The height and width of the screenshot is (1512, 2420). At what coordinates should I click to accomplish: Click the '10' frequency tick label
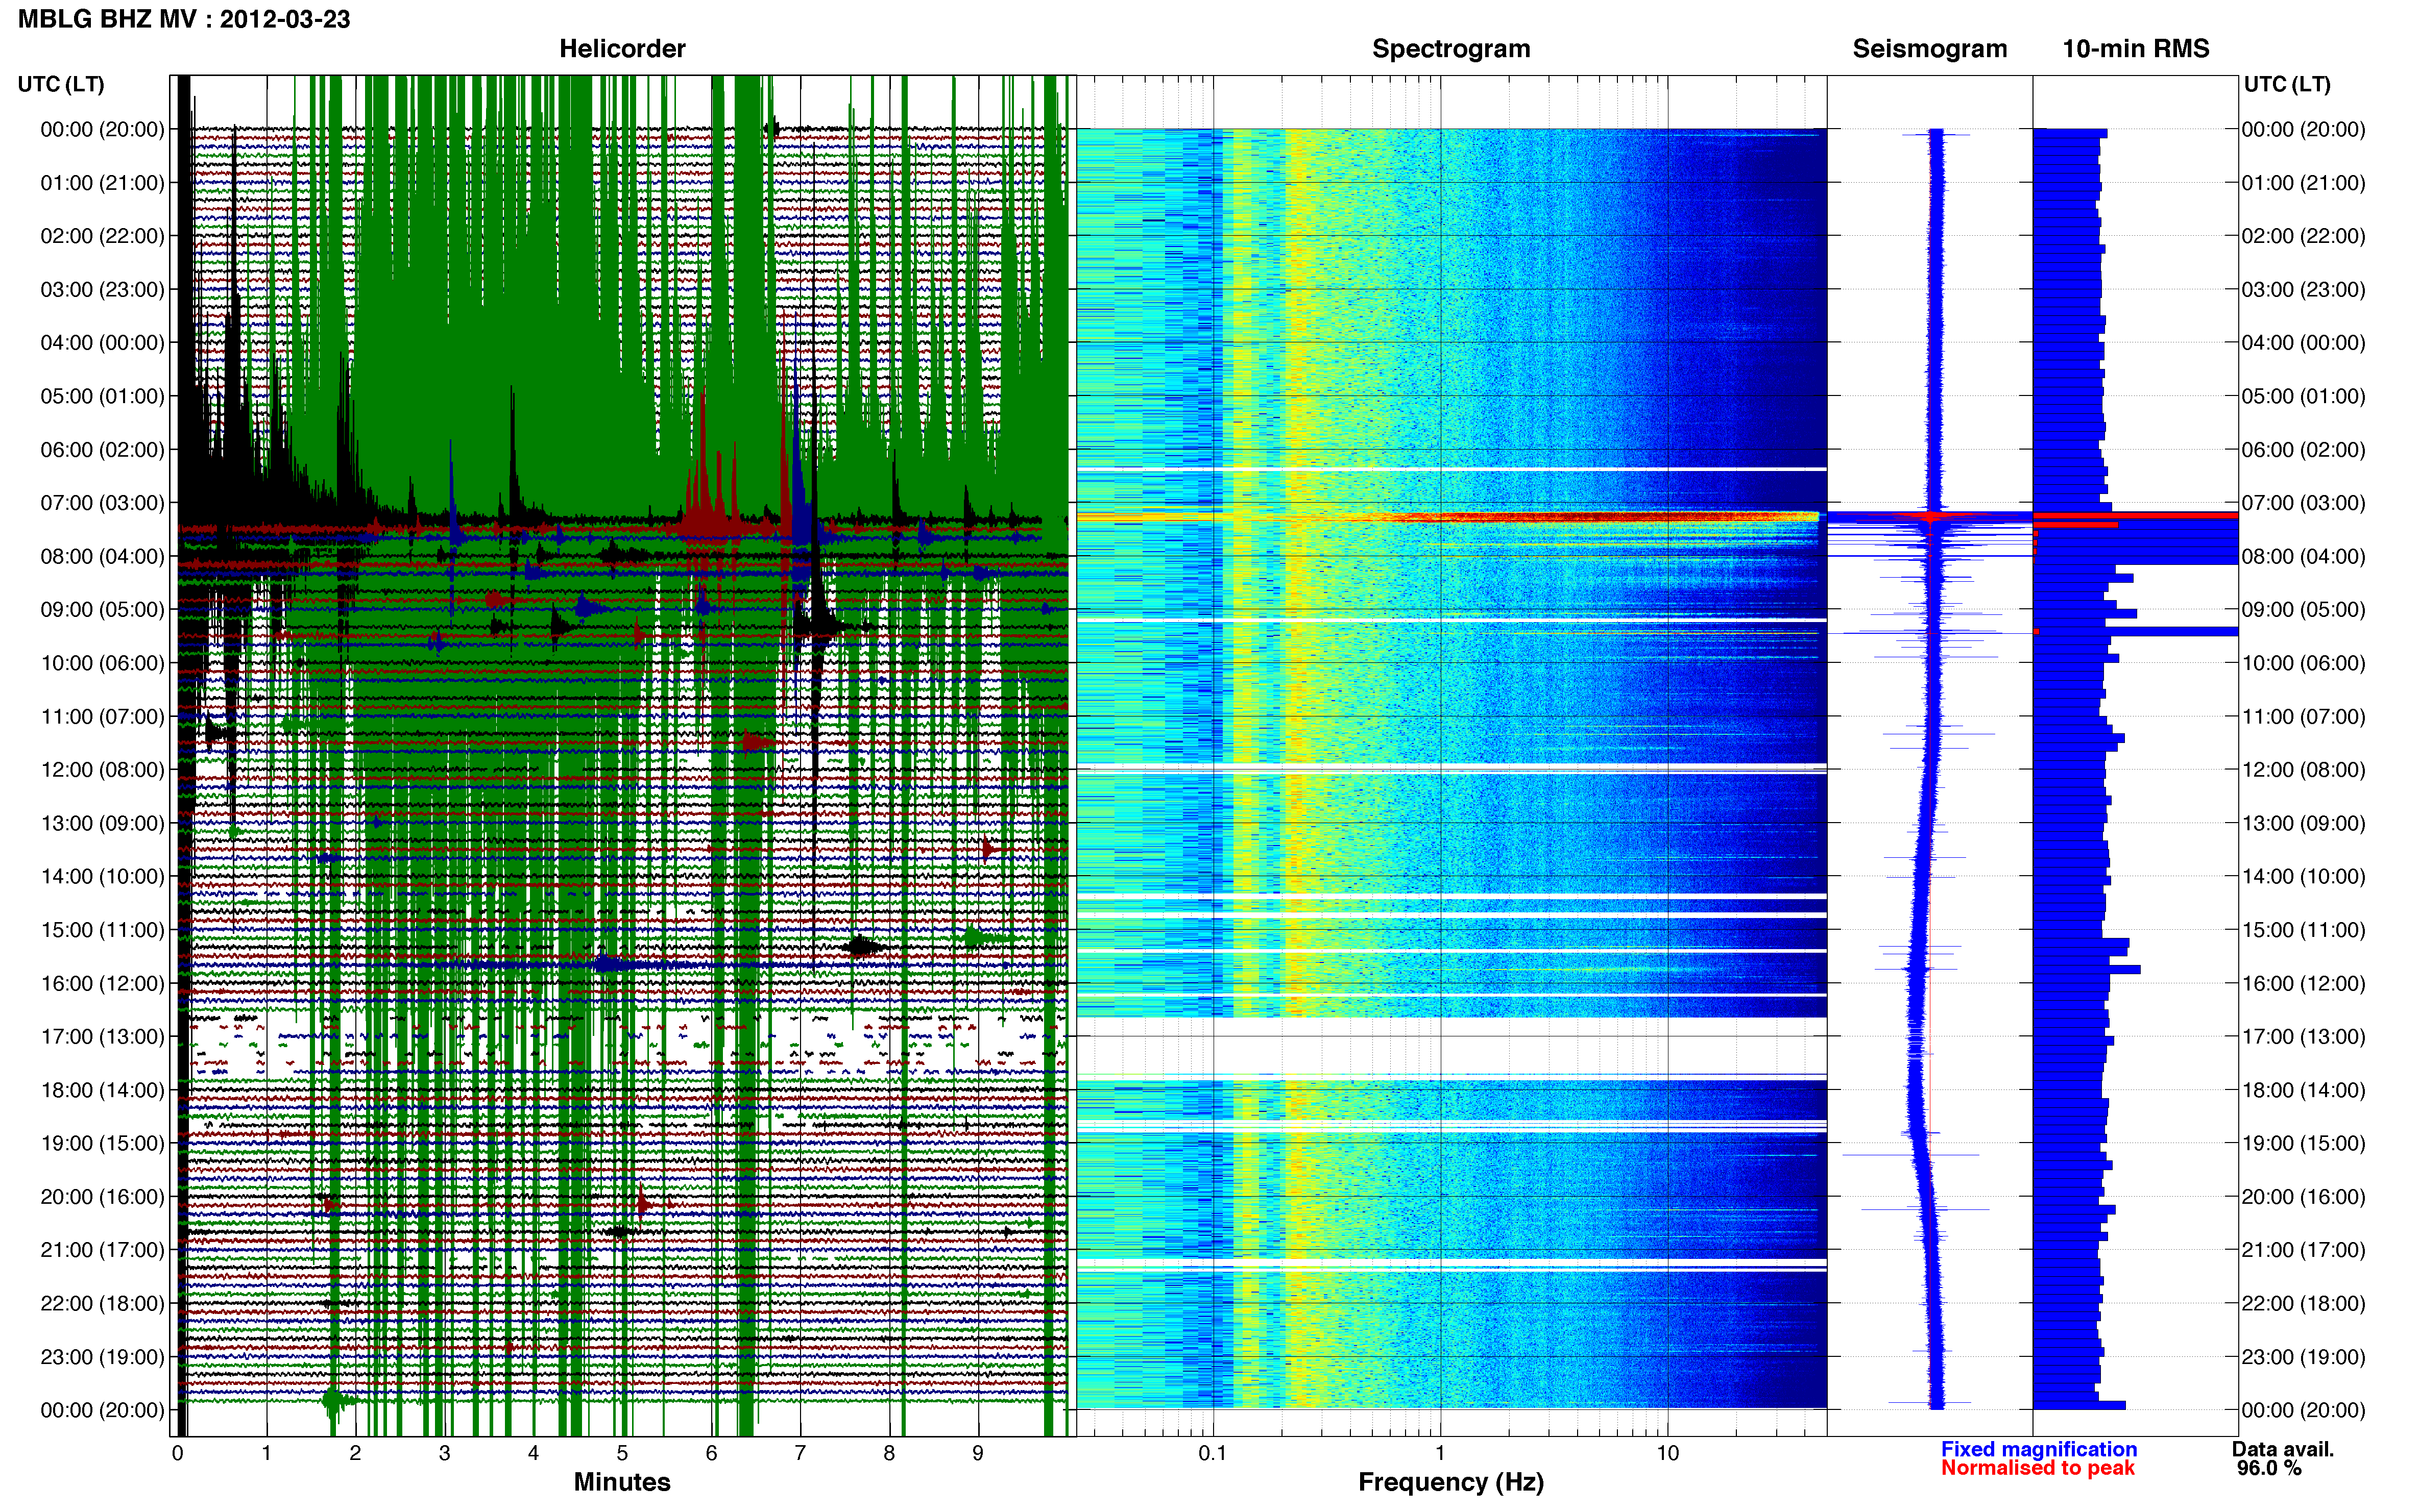click(1667, 1453)
